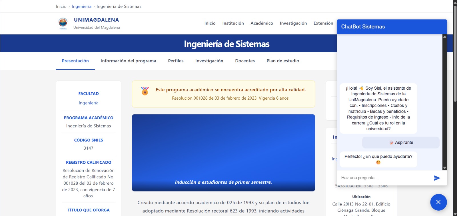
Task: View the Plan de estudio tab
Action: (x=283, y=61)
